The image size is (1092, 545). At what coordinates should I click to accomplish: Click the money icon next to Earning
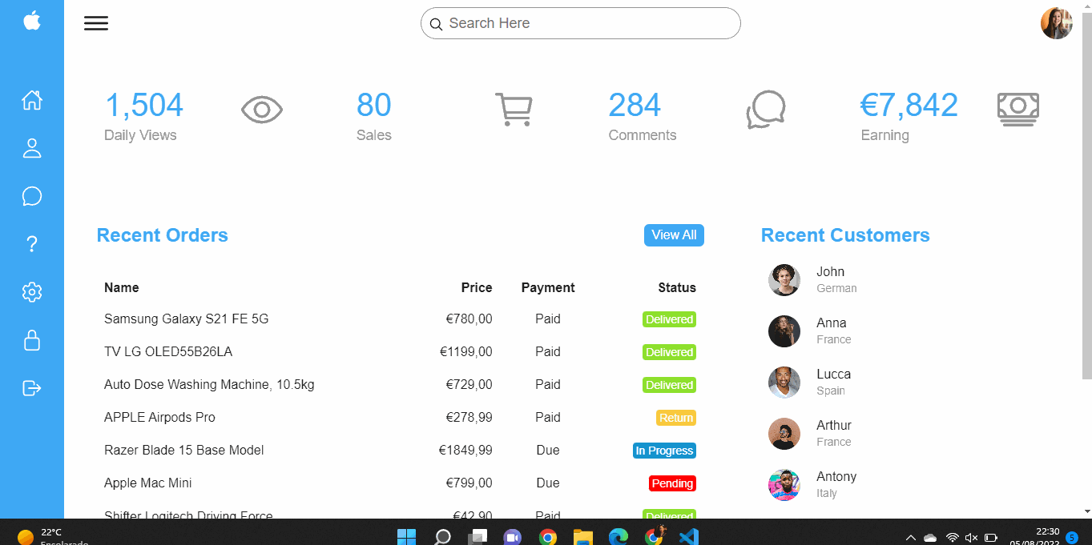[x=1017, y=109]
